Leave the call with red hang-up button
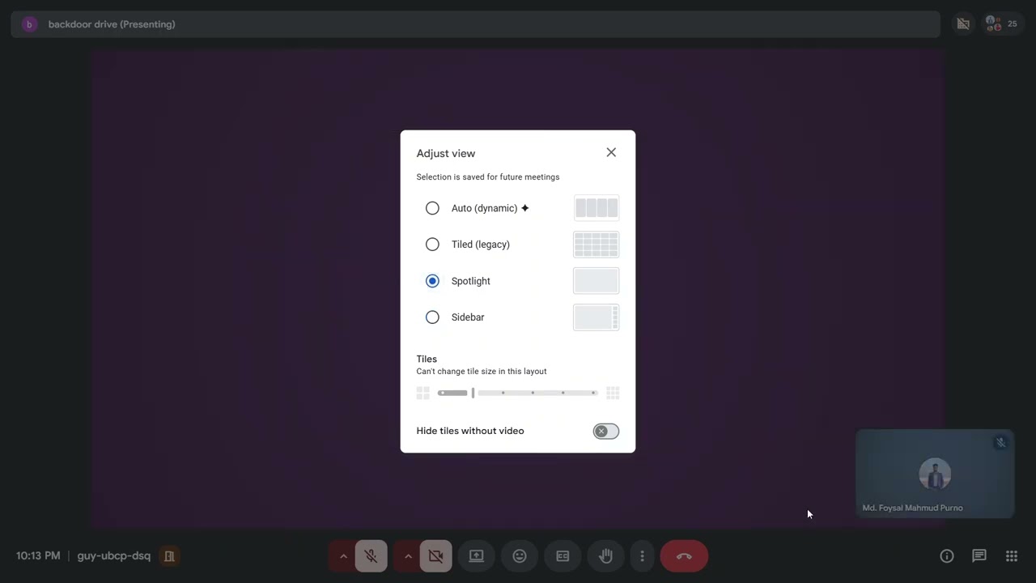This screenshot has height=583, width=1036. (684, 556)
